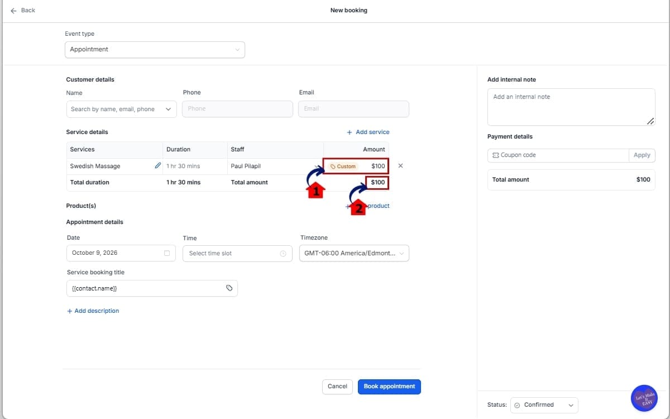
Task: Cancel the new booking
Action: [337, 387]
